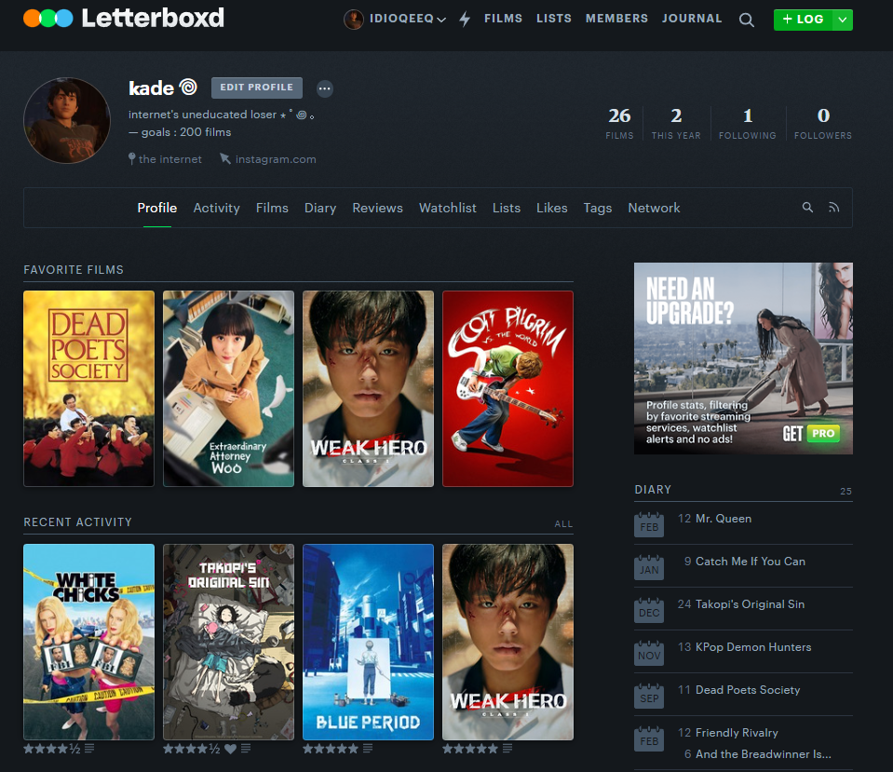Open the three-dots profile options menu
The height and width of the screenshot is (772, 893).
click(325, 88)
